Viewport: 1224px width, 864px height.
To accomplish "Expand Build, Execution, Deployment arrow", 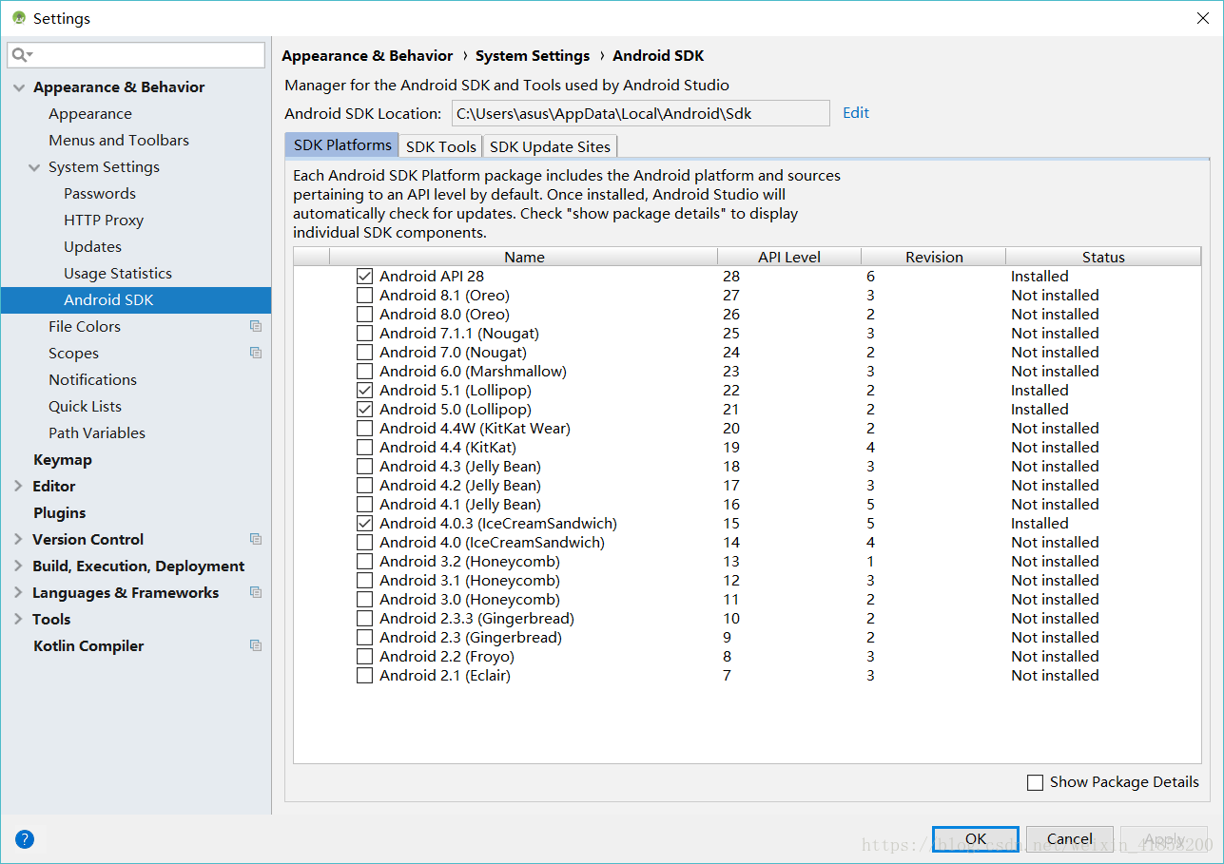I will click(18, 566).
